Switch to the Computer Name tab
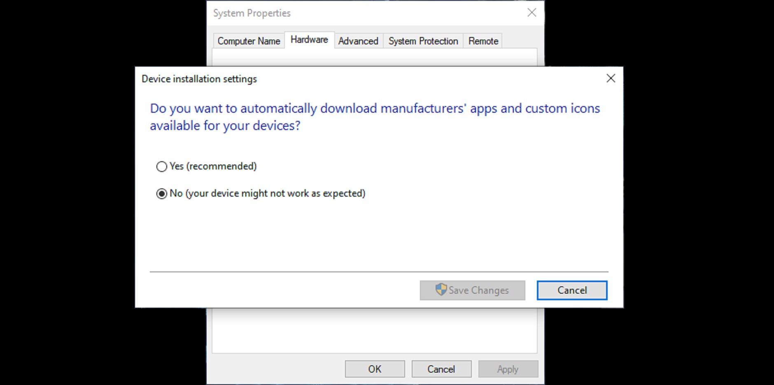Image resolution: width=774 pixels, height=385 pixels. (x=249, y=41)
